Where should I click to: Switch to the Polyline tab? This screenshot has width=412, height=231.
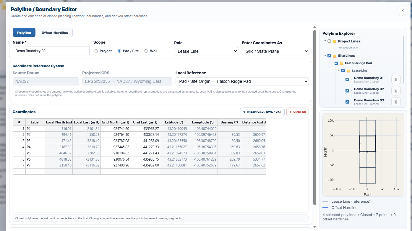(24, 33)
